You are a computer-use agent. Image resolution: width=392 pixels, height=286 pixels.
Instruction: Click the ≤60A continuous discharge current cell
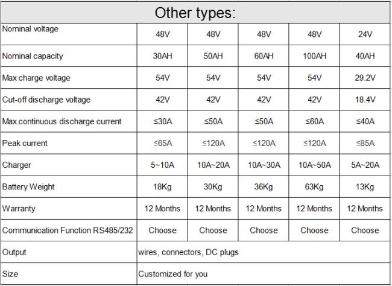click(314, 121)
